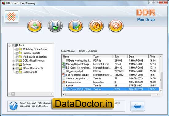
Task: Click the blue help icon in status panel
Action: pyautogui.click(x=13, y=106)
